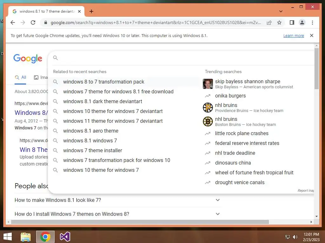Open 'wheel of fortune fresh tropical fruit'
The height and width of the screenshot is (243, 325).
click(254, 173)
